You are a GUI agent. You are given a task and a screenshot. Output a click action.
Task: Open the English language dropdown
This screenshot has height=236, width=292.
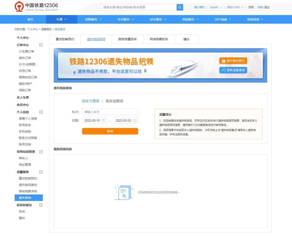click(x=216, y=7)
